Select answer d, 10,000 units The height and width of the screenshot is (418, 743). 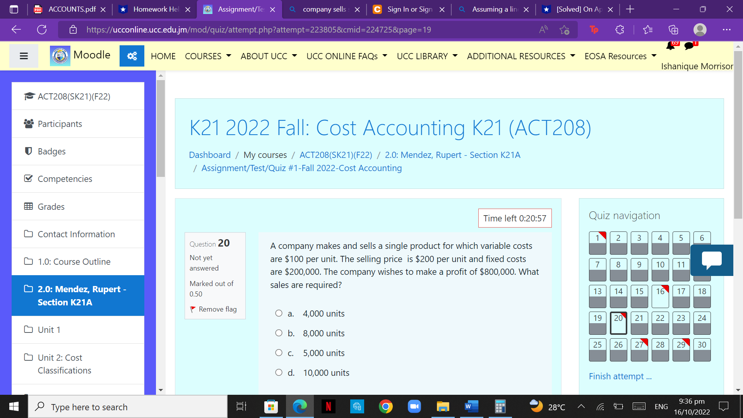pyautogui.click(x=279, y=372)
